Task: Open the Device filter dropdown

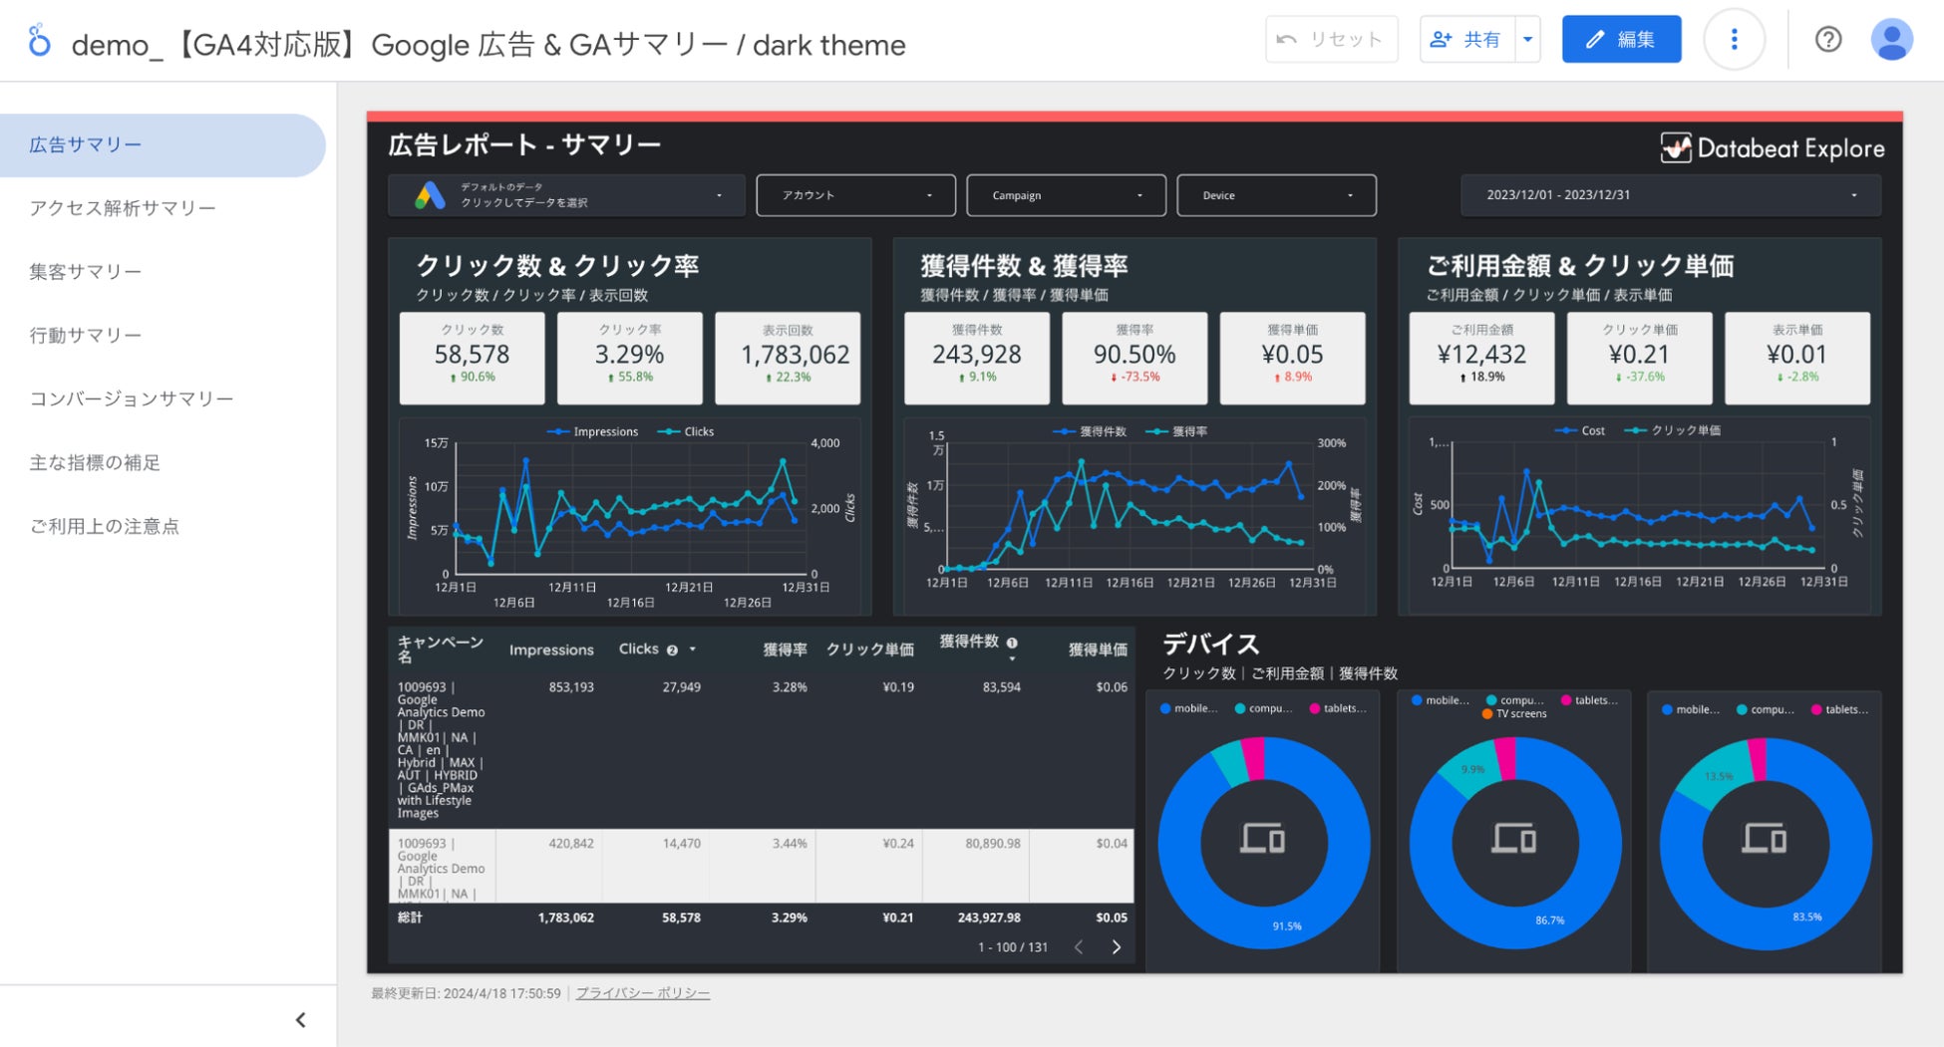Action: (1276, 195)
